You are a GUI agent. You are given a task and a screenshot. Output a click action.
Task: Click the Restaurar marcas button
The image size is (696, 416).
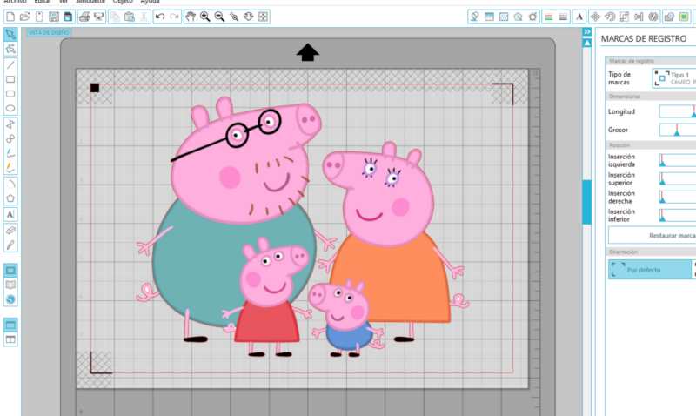click(x=652, y=235)
